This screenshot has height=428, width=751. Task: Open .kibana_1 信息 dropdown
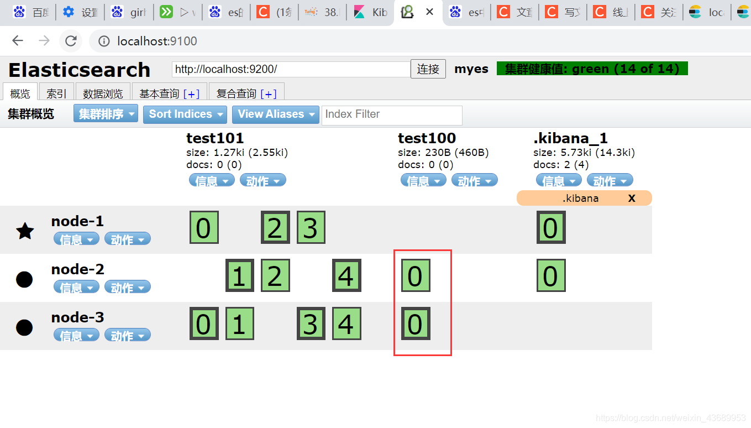coord(559,180)
